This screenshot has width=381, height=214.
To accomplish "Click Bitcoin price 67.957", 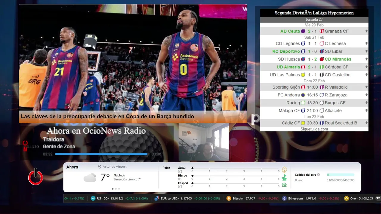I will coord(250,199).
